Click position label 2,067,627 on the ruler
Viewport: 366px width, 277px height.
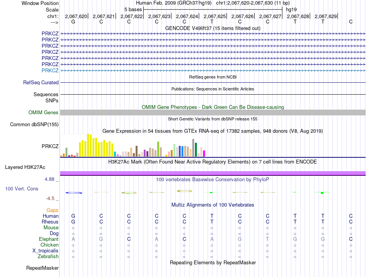270,16
